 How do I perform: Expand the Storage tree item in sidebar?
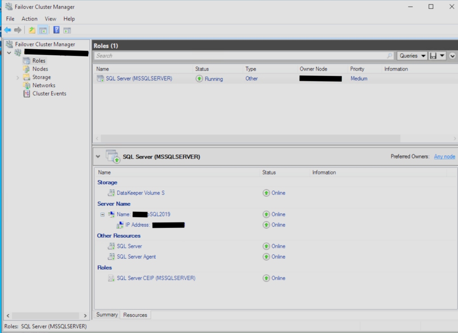[18, 77]
